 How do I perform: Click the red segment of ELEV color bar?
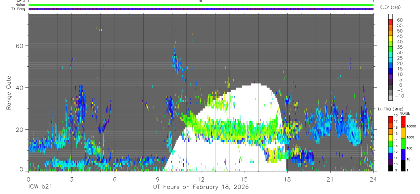pos(391,22)
